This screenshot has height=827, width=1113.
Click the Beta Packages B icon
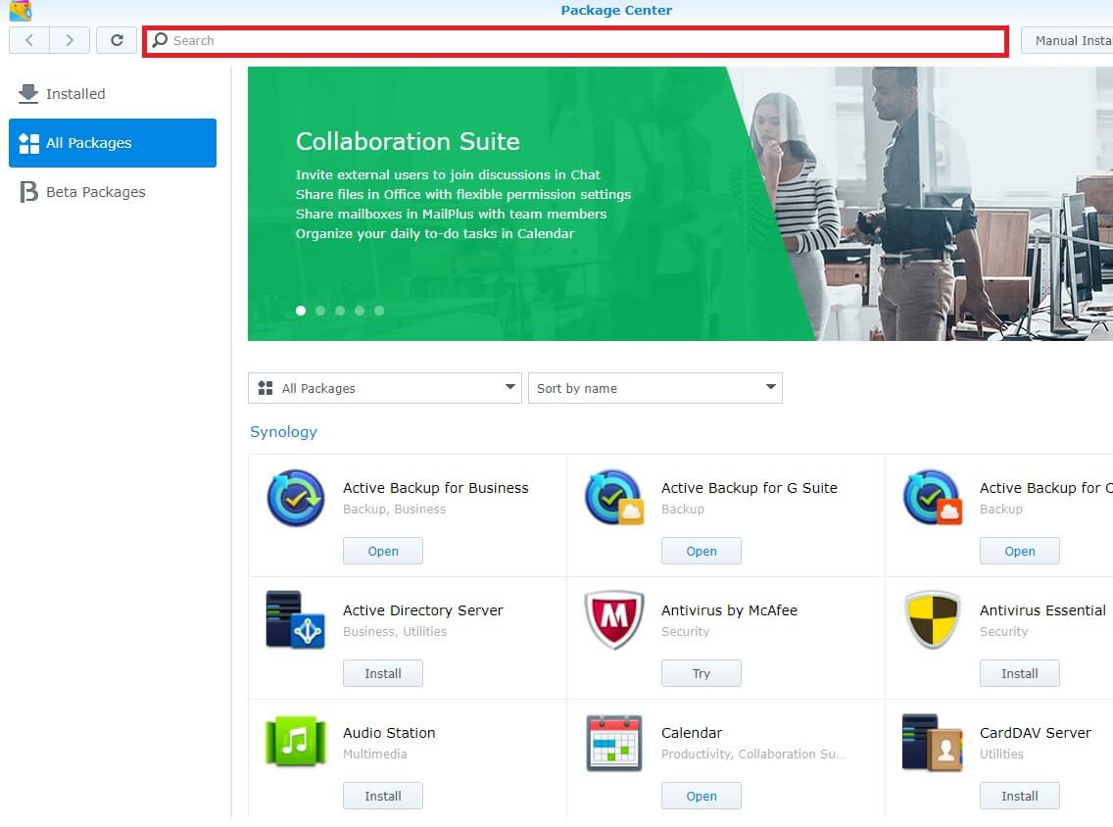point(28,192)
